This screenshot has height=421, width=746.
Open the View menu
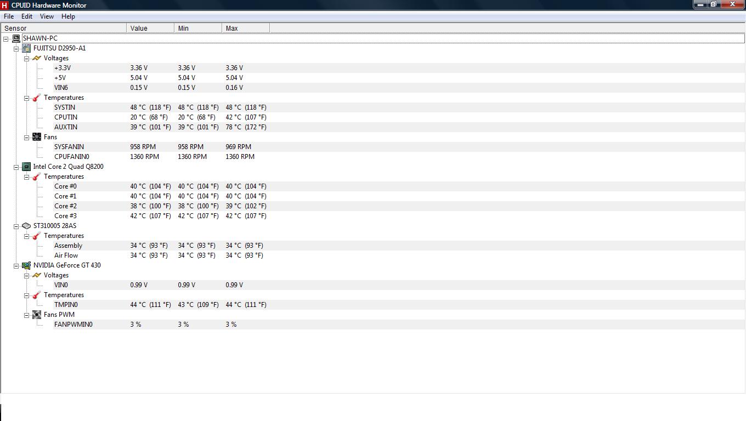click(47, 16)
